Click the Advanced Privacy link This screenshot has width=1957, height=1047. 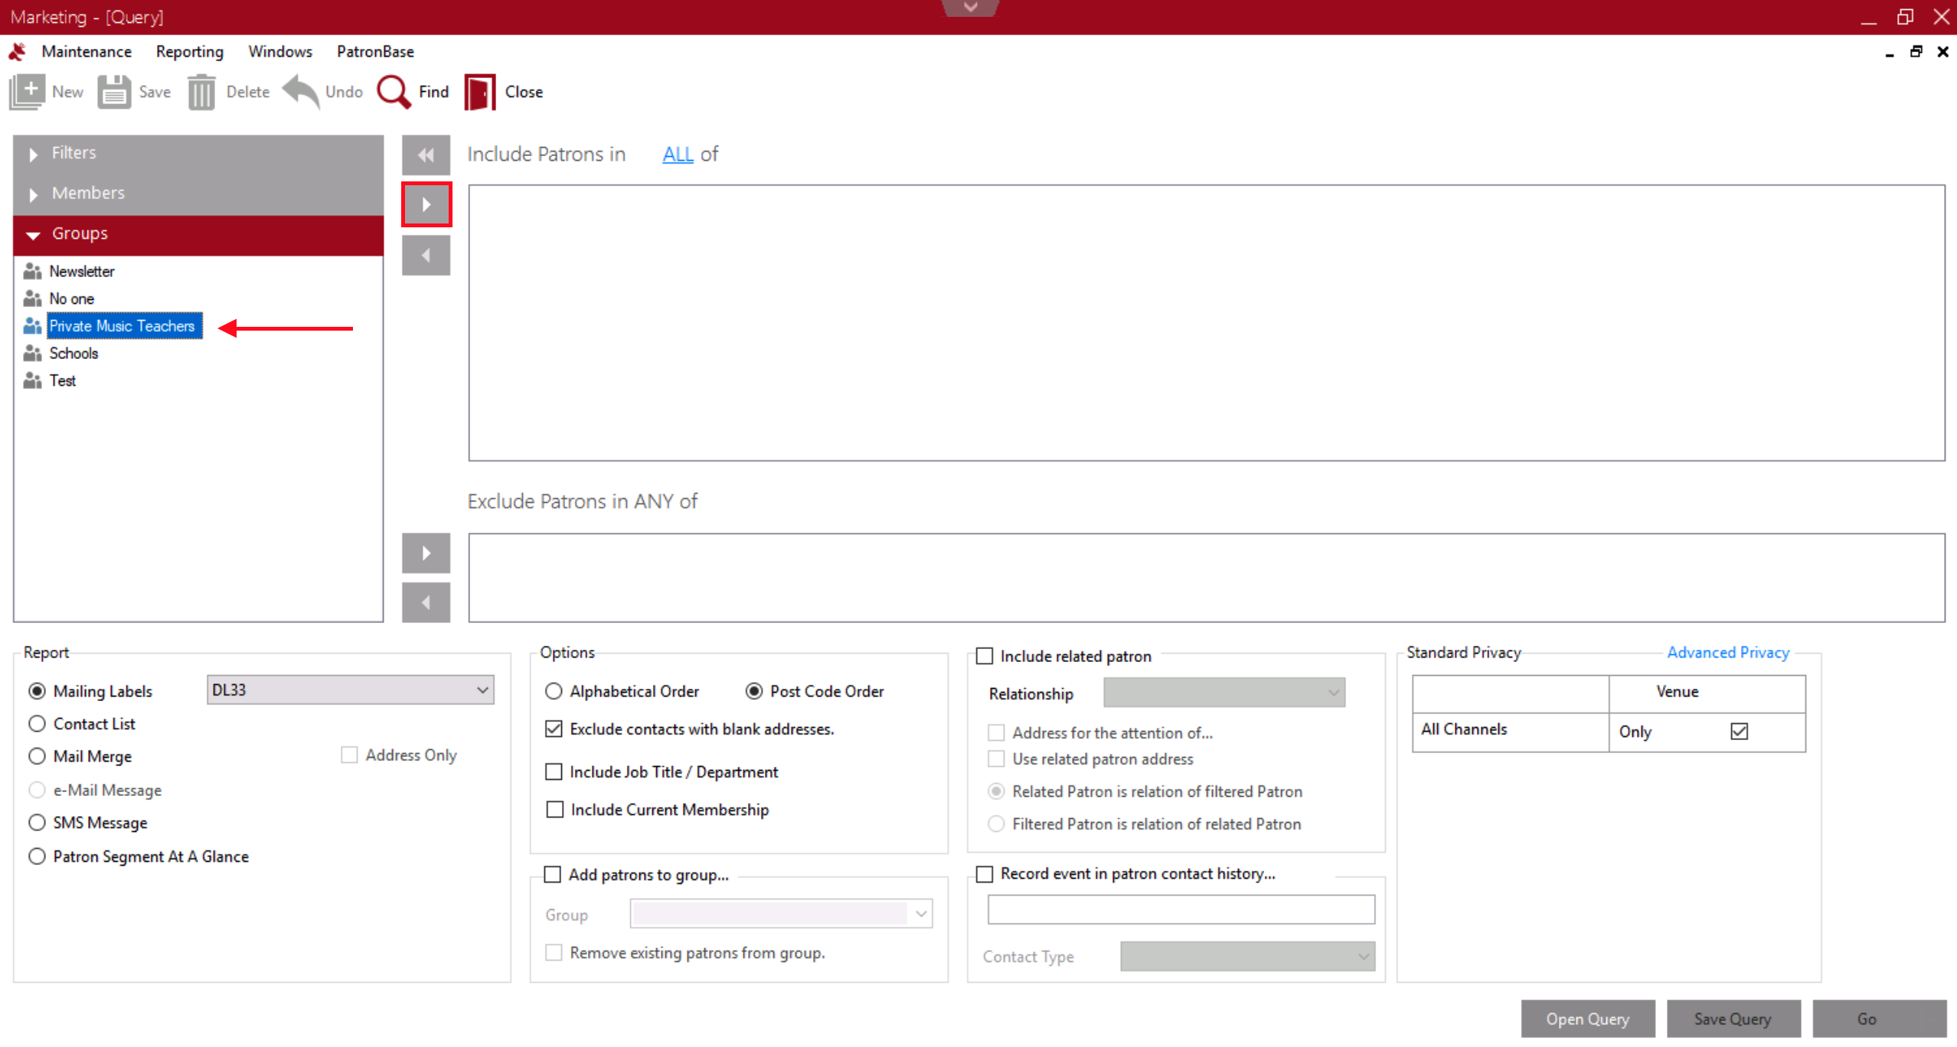1727,652
